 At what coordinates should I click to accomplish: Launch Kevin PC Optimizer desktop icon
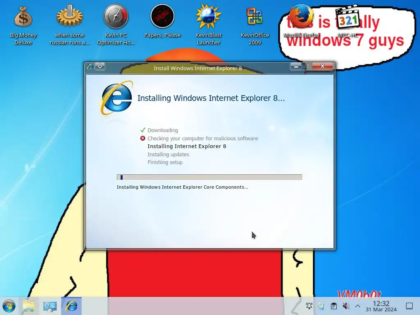(x=116, y=25)
